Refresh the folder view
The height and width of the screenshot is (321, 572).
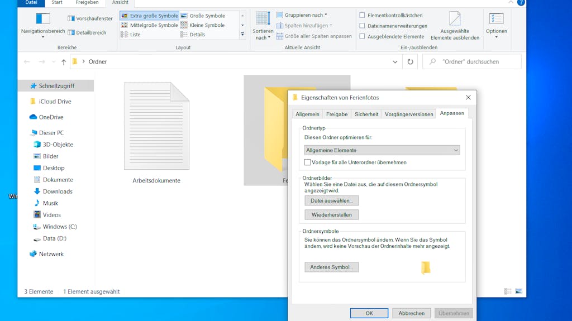pyautogui.click(x=411, y=61)
